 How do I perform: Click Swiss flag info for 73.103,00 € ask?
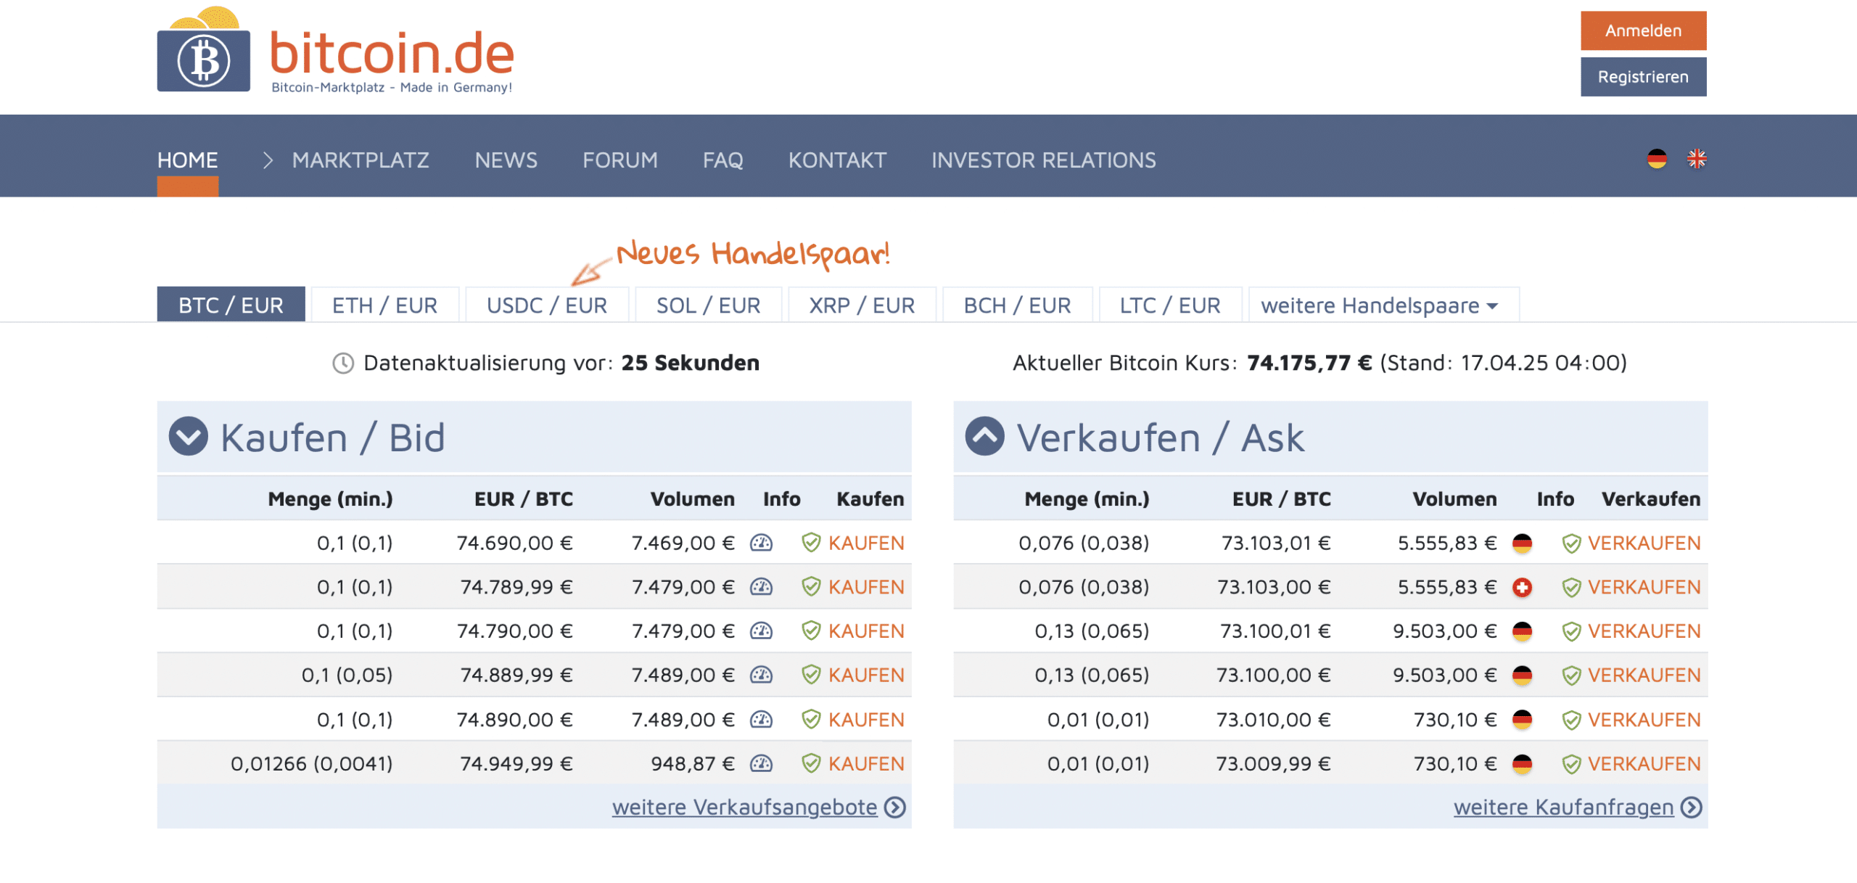click(1522, 588)
